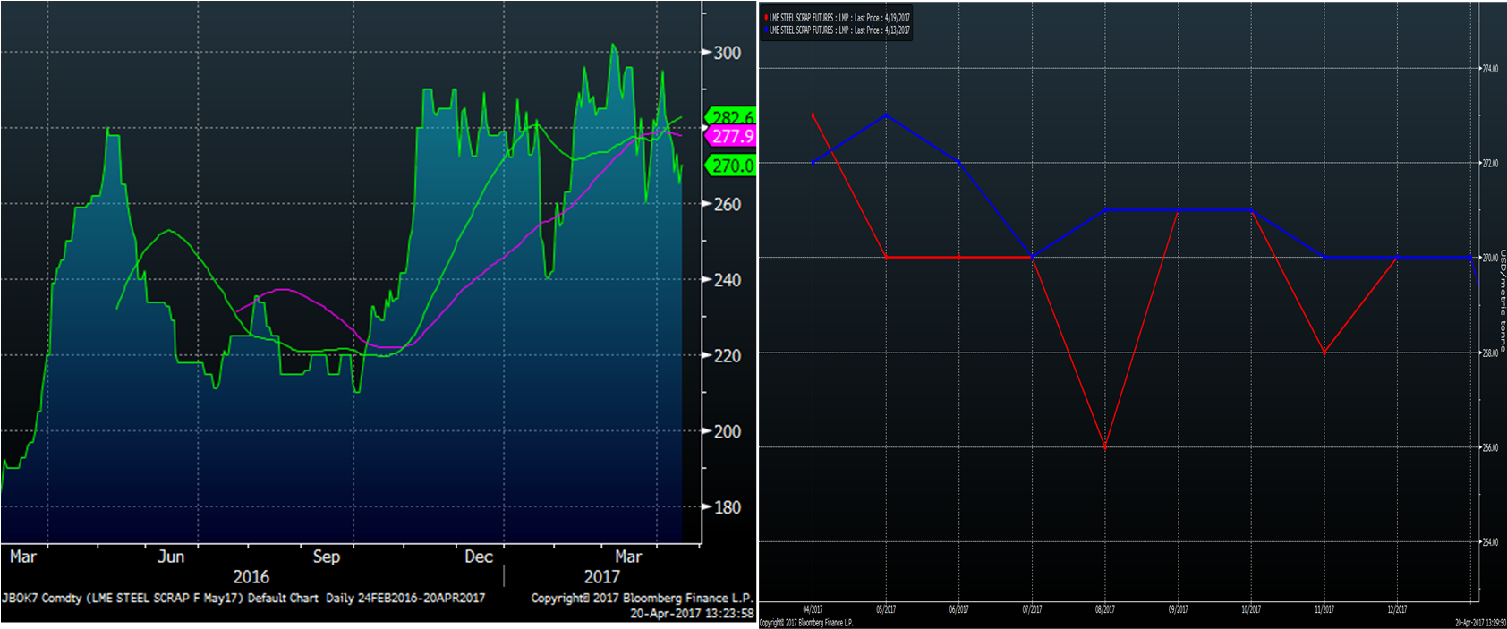1507x629 pixels.
Task: Click the 04/2017 label on the right chart axis
Action: (813, 609)
